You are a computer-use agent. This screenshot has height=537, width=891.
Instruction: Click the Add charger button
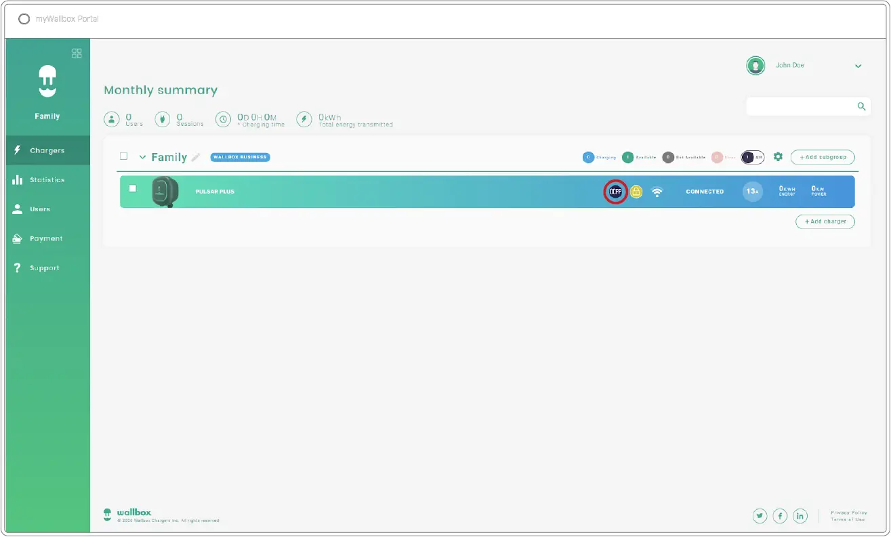[825, 221]
